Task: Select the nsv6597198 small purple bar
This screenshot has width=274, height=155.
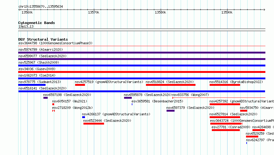Action: click(46, 98)
